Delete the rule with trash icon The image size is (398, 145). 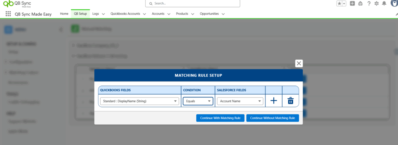click(x=290, y=101)
